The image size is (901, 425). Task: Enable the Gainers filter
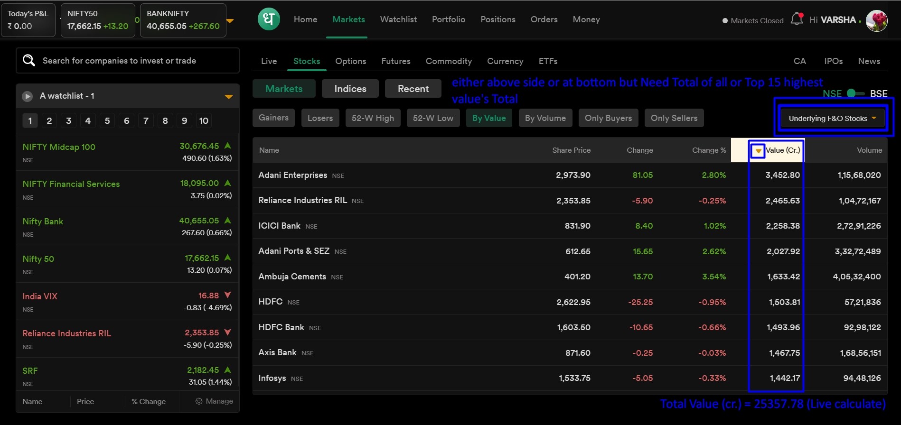tap(273, 118)
